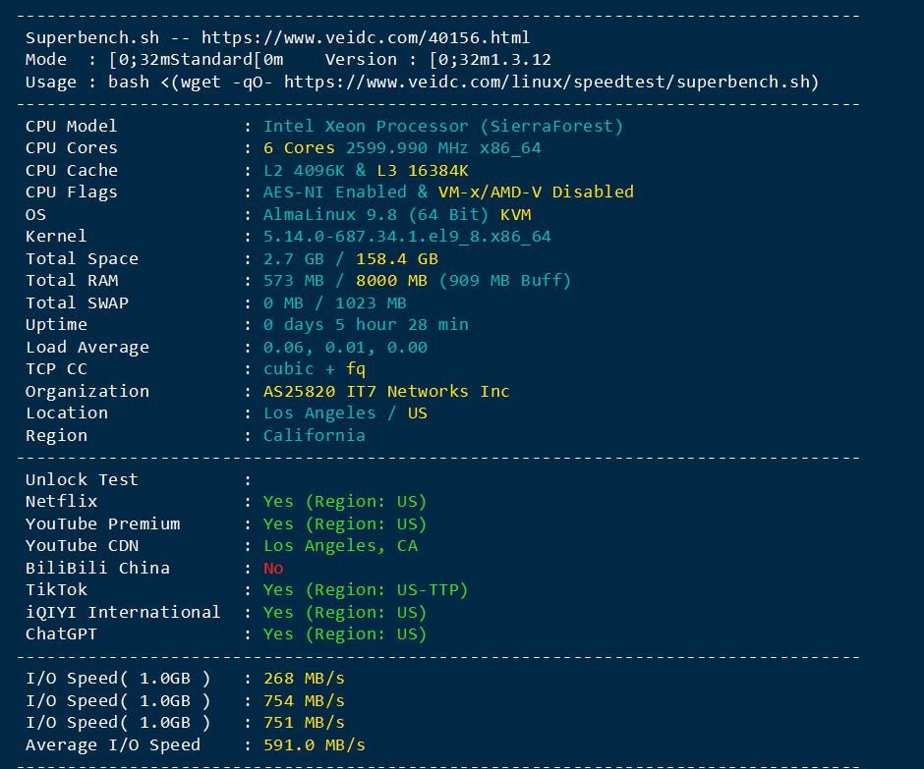Image resolution: width=924 pixels, height=769 pixels.
Task: Click the AS25820 IT7 Networks Inc text
Action: coord(386,391)
